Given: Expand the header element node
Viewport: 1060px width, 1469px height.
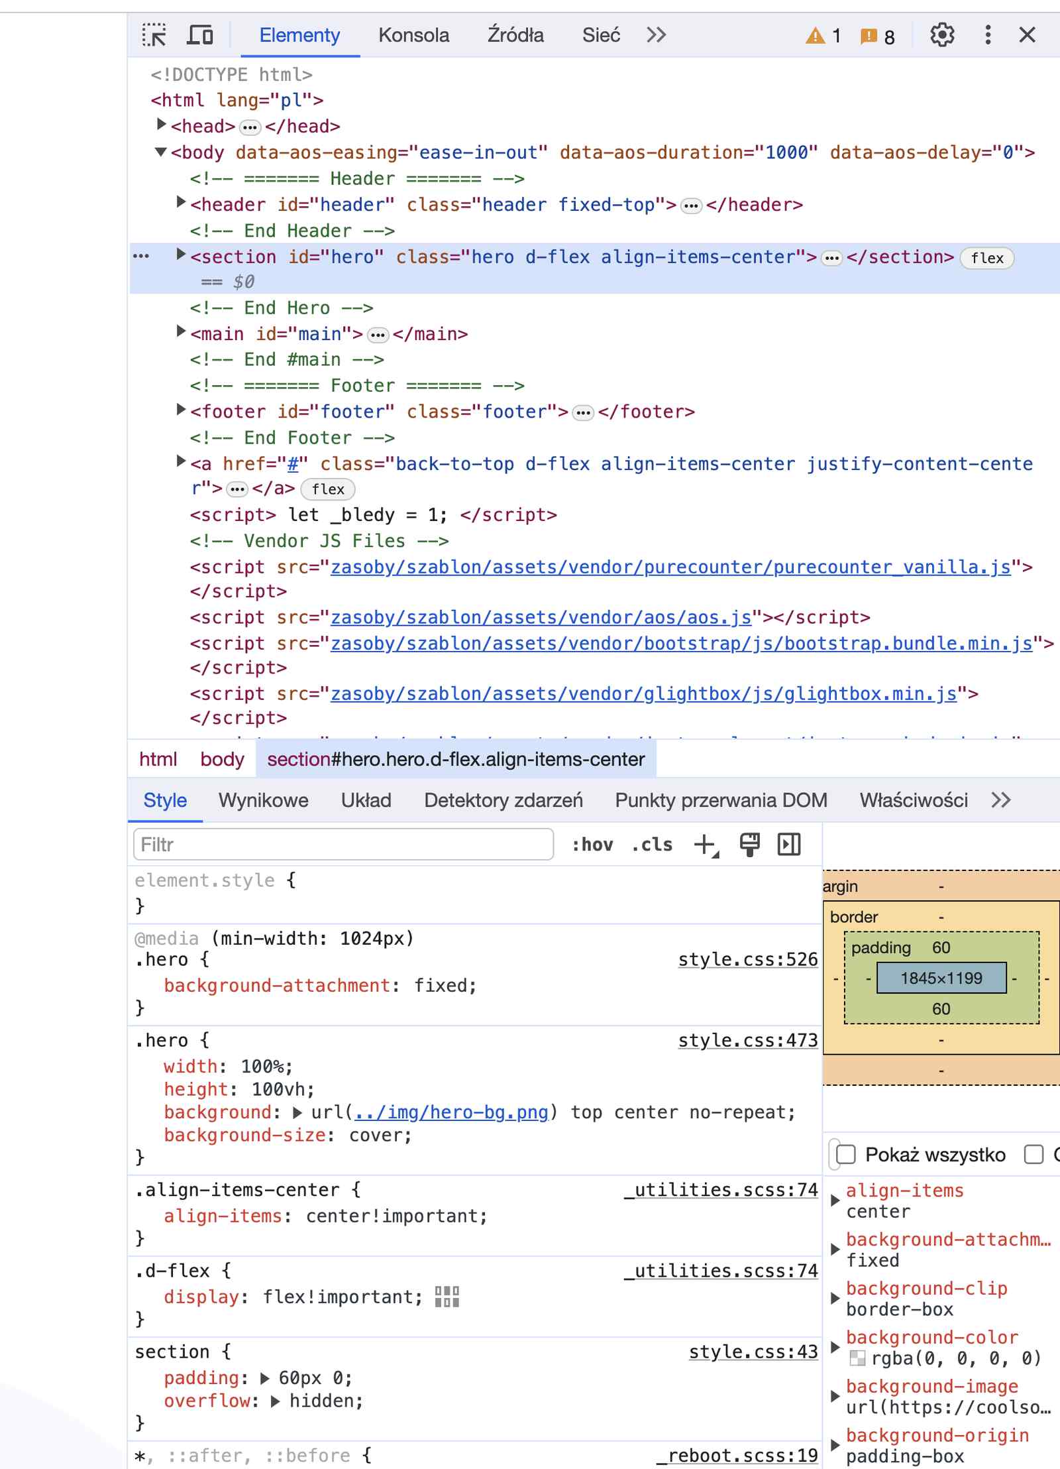Looking at the screenshot, I should [x=181, y=203].
